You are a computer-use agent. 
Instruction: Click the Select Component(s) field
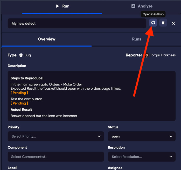[x=56, y=157]
